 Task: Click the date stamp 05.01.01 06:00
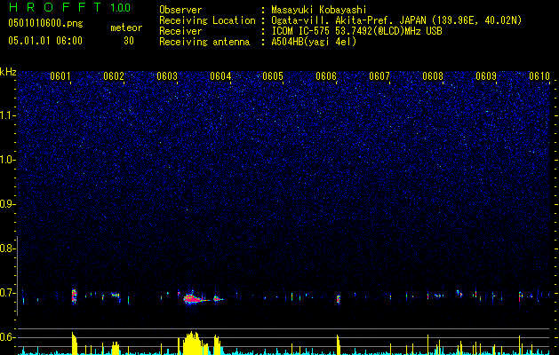45,41
